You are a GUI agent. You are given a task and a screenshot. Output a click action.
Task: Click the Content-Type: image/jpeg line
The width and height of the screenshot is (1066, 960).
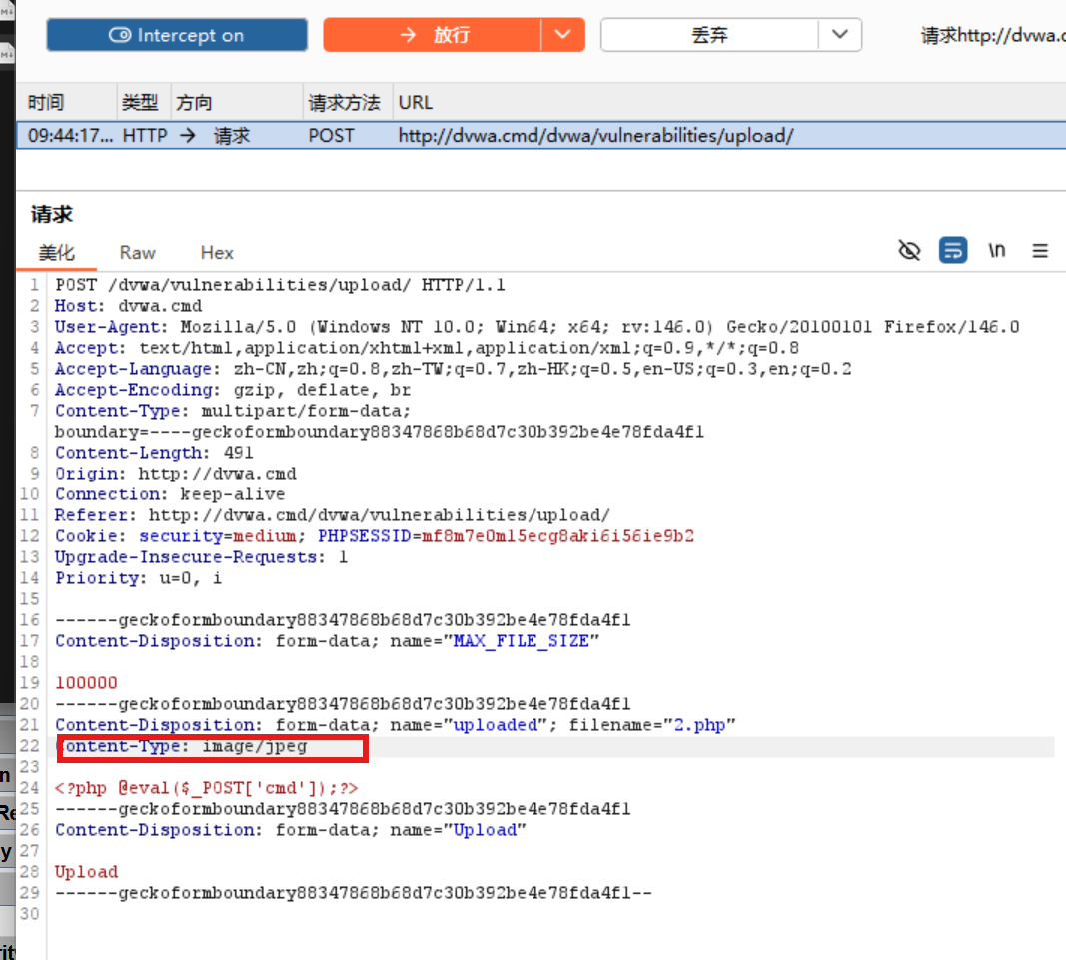[182, 746]
